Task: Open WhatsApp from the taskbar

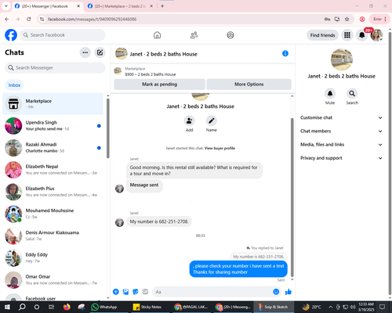Action: (104, 307)
